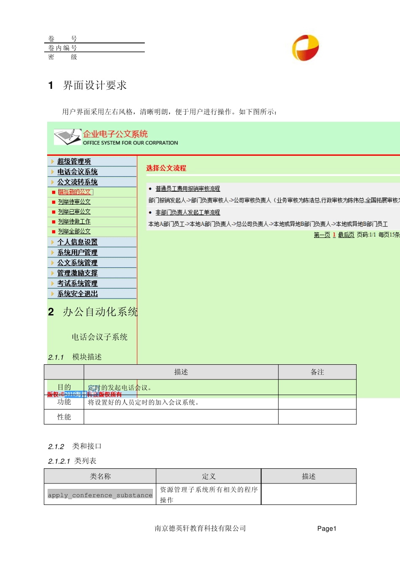Click the arrow icon beside 考试系统管理
Image resolution: width=400 pixels, height=566 pixels.
[x=53, y=283]
